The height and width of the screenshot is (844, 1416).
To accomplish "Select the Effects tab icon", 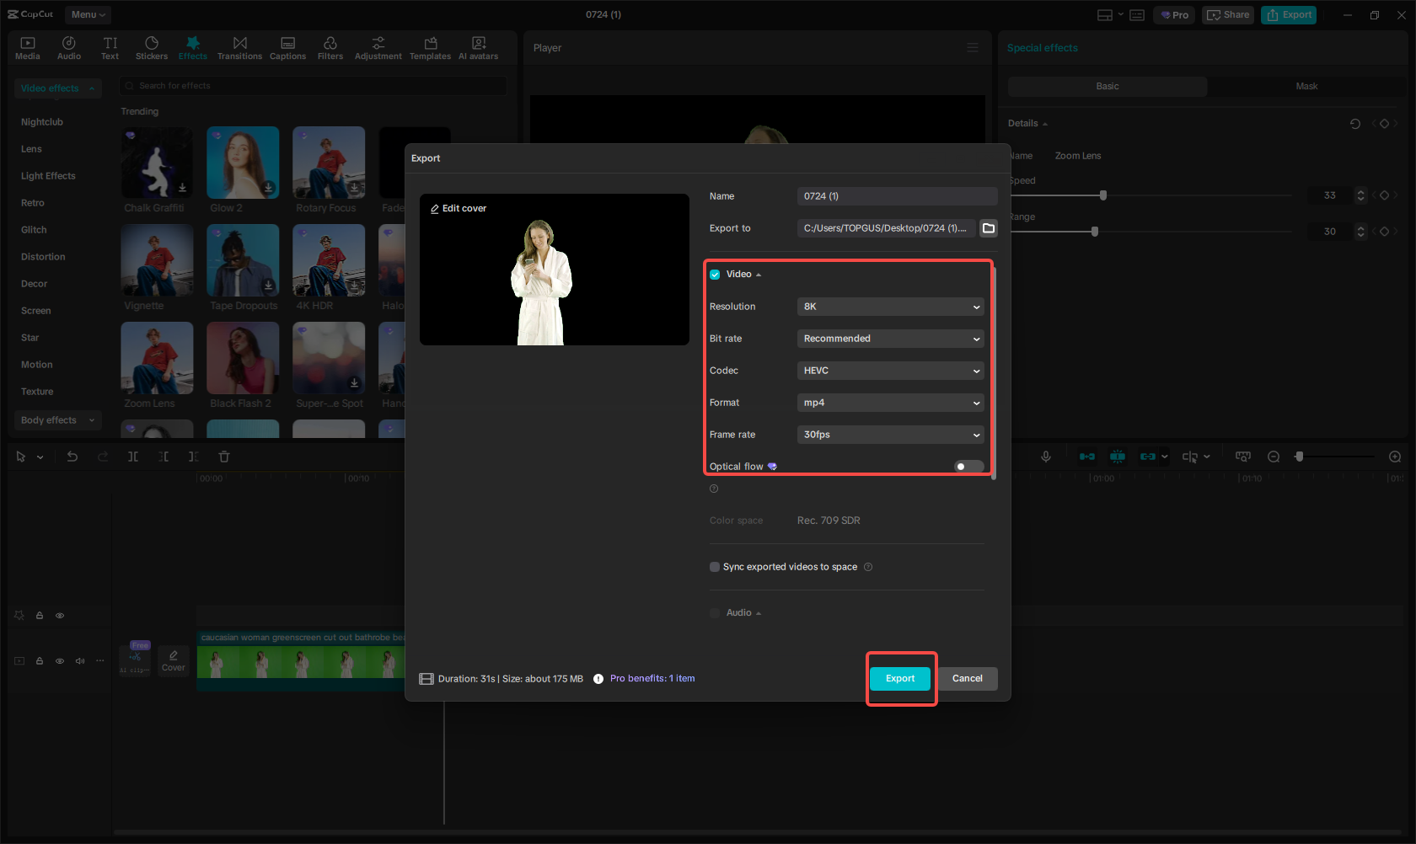I will (x=192, y=47).
